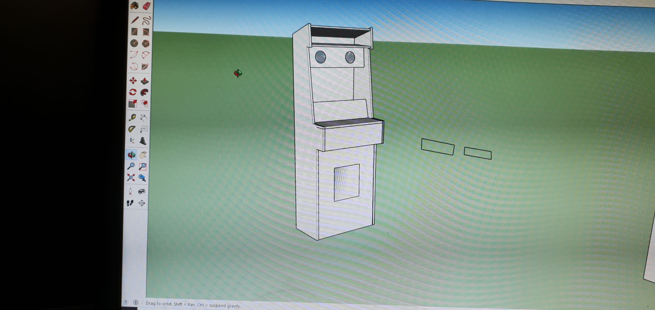Select the Paint Bucket tool

pos(135,6)
